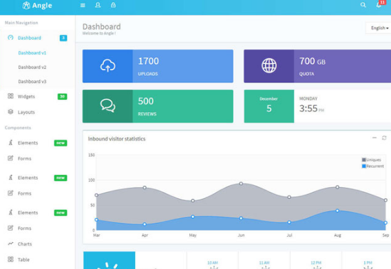Select Dashboard v2 in the sidebar

[32, 67]
